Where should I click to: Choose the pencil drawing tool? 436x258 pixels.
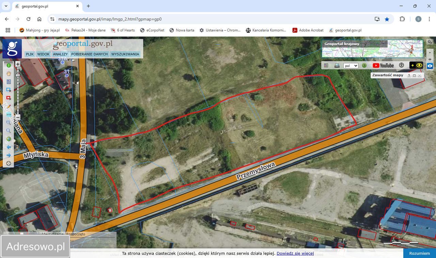coord(9,106)
